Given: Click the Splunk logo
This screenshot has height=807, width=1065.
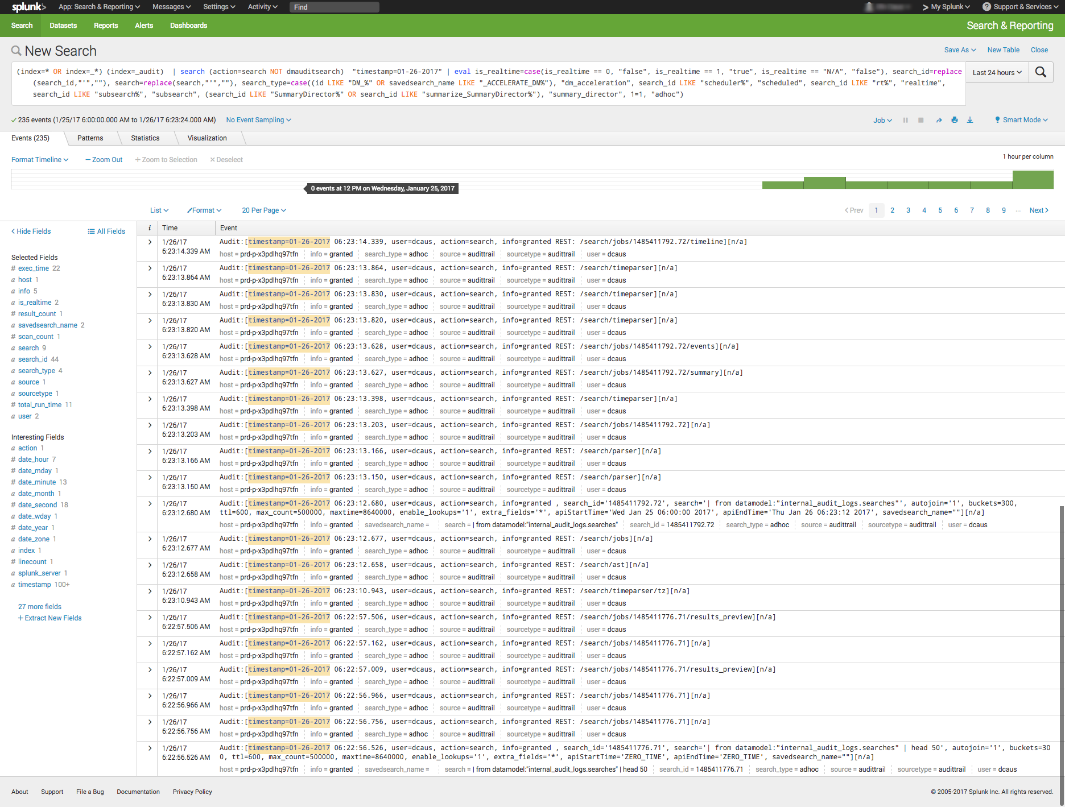Looking at the screenshot, I should (x=26, y=7).
